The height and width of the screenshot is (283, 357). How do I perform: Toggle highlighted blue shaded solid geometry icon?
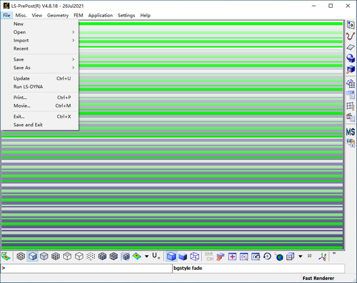coord(171,256)
